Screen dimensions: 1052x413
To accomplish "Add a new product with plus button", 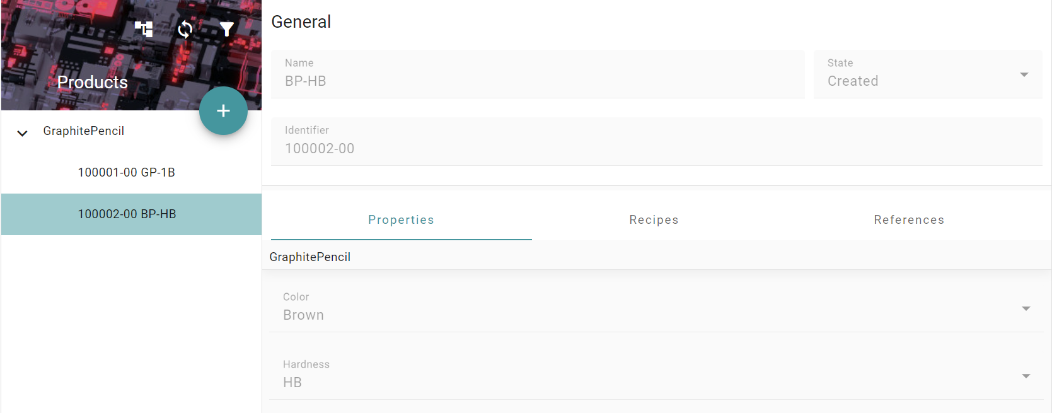I will [x=223, y=111].
